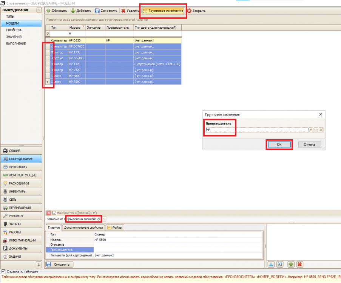Click Отмена in the dialog
This screenshot has width=341, height=283.
click(x=309, y=144)
